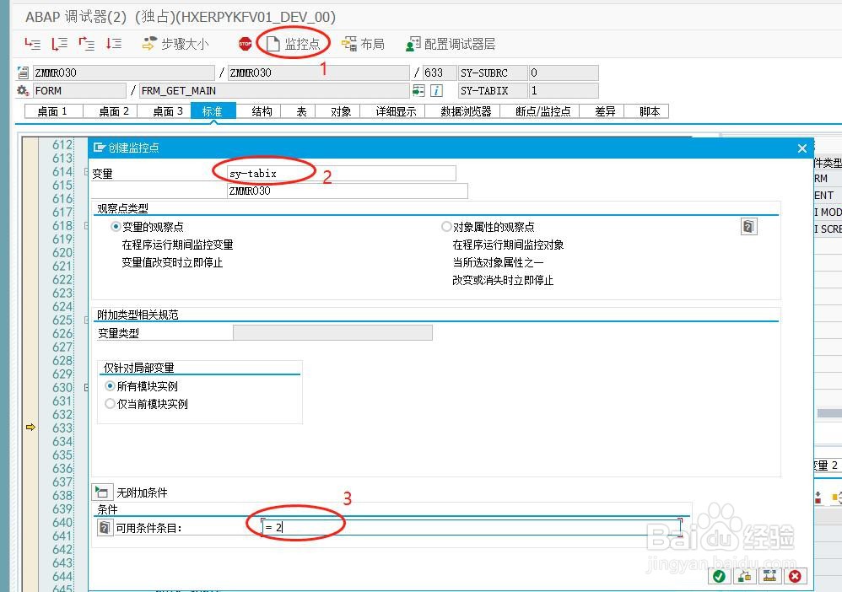Click the red stop debugger icon
The width and height of the screenshot is (842, 592).
pyautogui.click(x=245, y=43)
